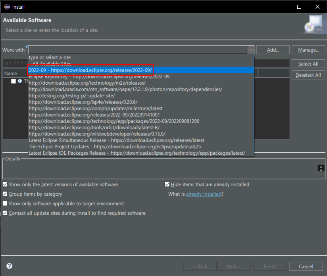Maximize the Install dialog window

pos(299,7)
